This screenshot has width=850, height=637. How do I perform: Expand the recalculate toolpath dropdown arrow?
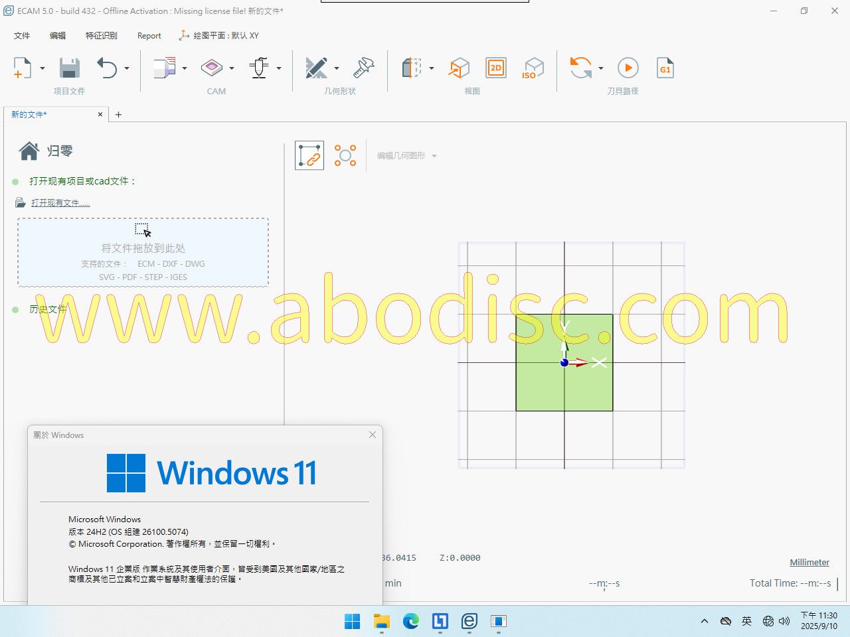[x=601, y=68]
